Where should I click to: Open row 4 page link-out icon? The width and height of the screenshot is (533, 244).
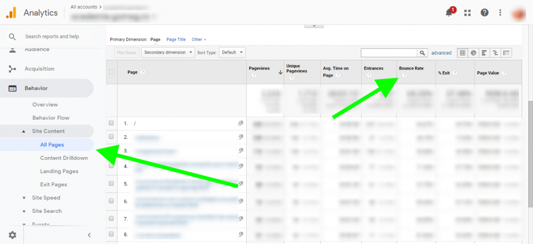click(x=240, y=166)
